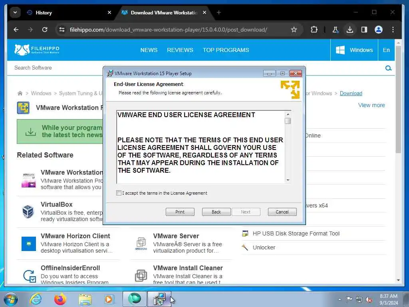Viewport: 409px width, 307px height.
Task: Click the VMware Workstation Player page icon
Action: (23, 108)
